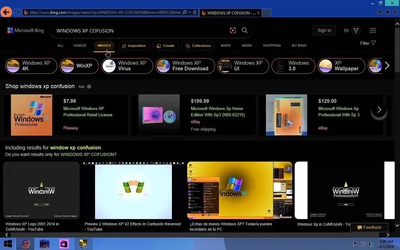Open Windows Start button

point(7,244)
